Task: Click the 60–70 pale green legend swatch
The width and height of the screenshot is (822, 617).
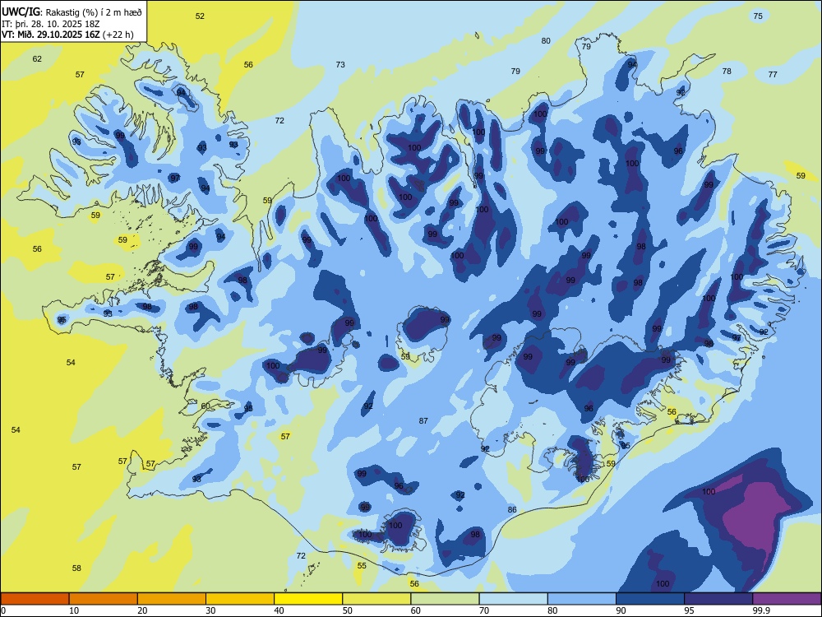Action: coord(445,599)
